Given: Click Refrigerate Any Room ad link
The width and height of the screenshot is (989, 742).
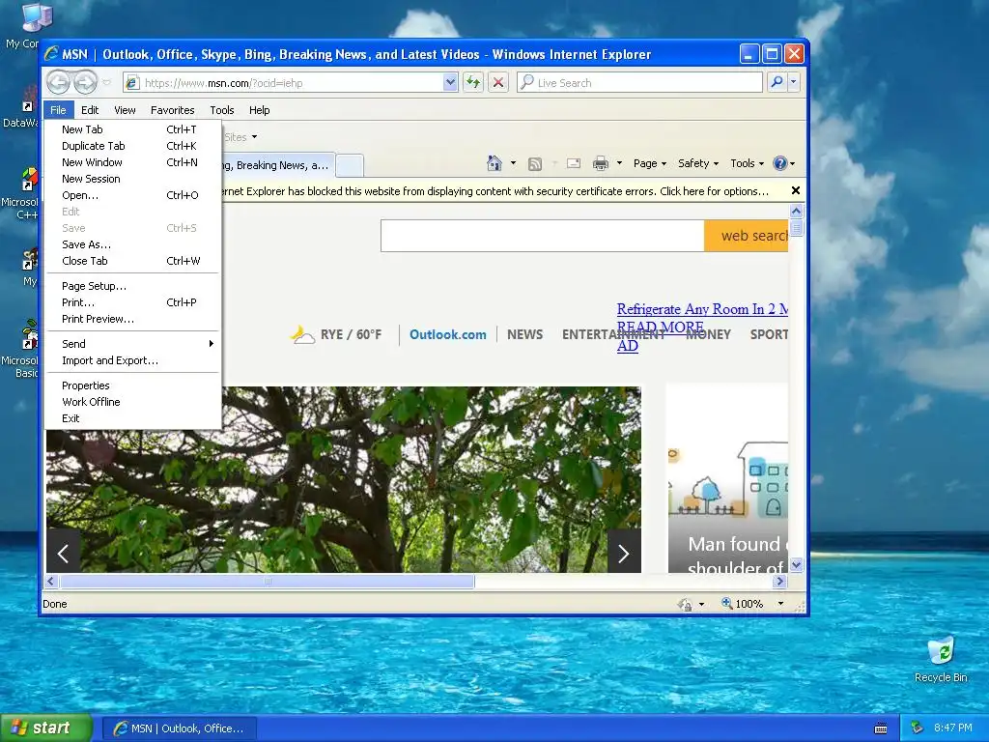Looking at the screenshot, I should coord(702,309).
